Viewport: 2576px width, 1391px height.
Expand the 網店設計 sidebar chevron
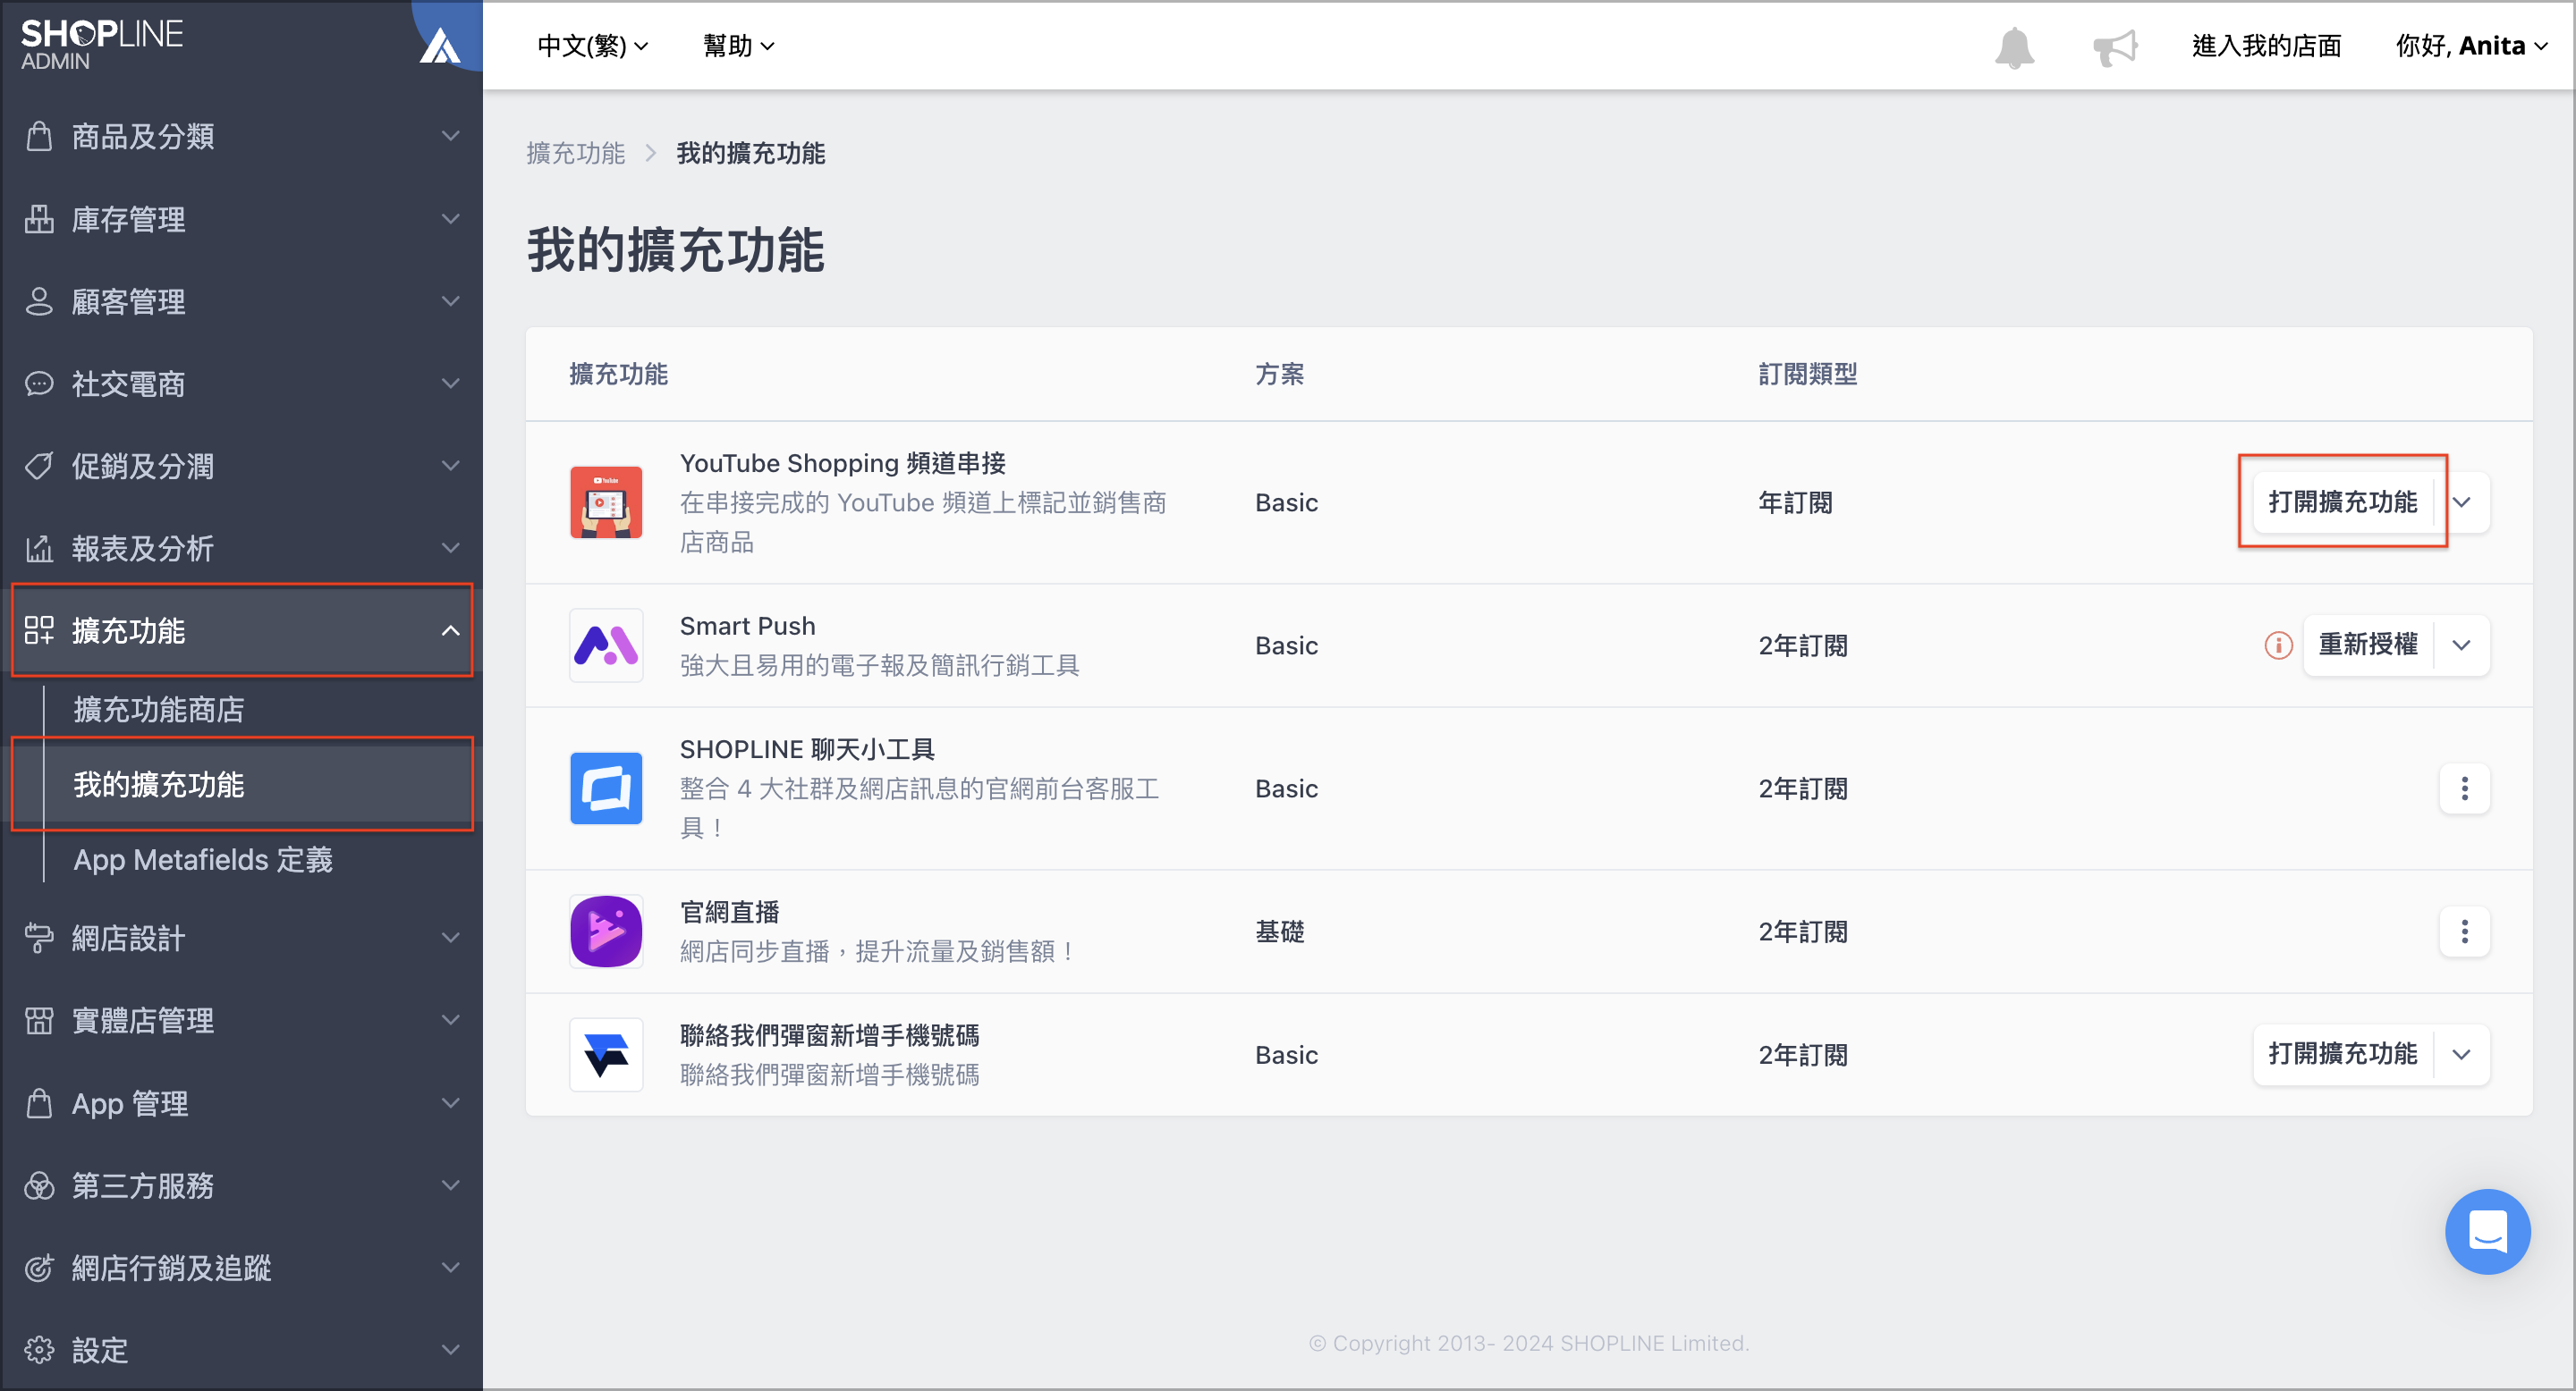click(x=450, y=938)
